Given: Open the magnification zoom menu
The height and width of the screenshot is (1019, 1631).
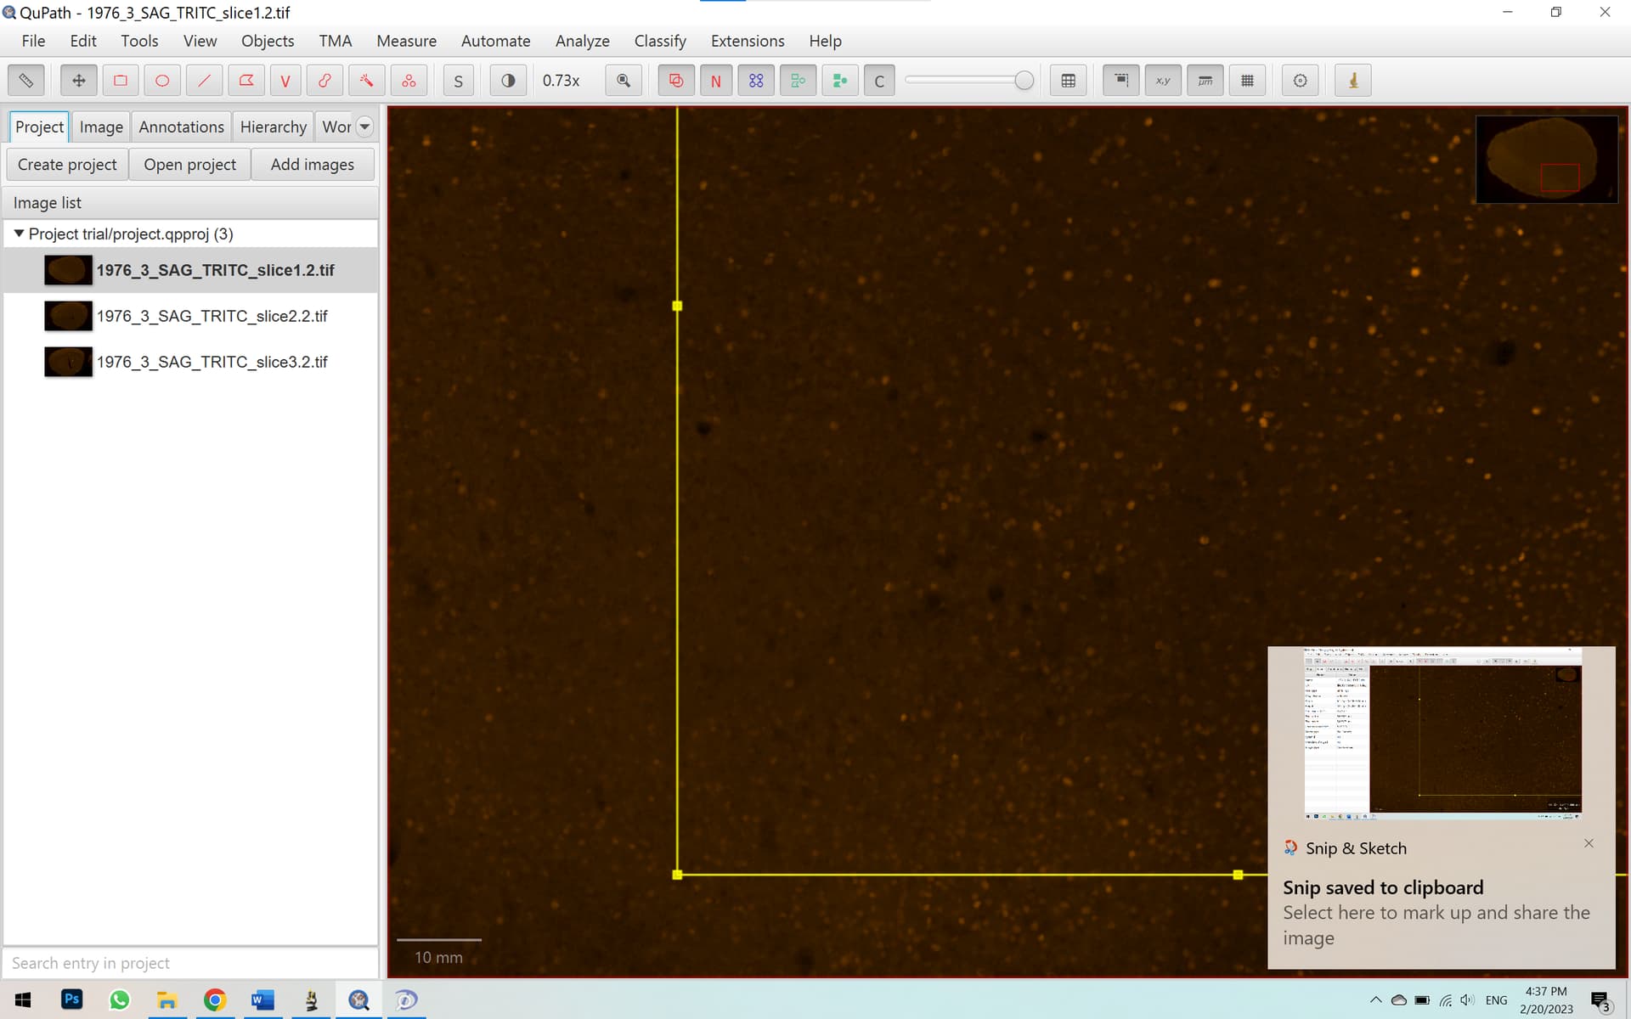Looking at the screenshot, I should pos(562,80).
